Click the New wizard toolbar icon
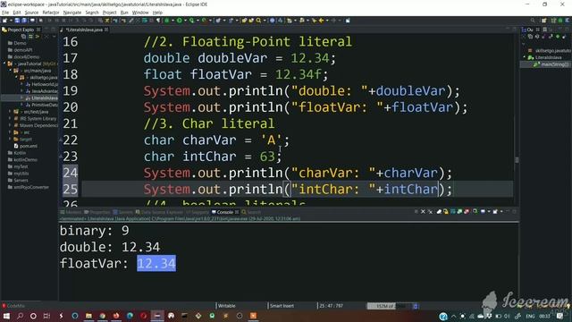 (x=4, y=21)
